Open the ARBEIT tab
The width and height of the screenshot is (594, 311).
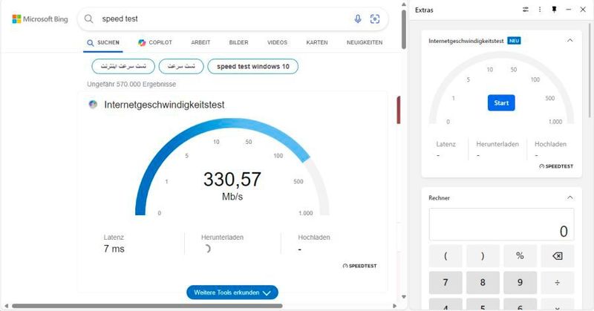200,42
